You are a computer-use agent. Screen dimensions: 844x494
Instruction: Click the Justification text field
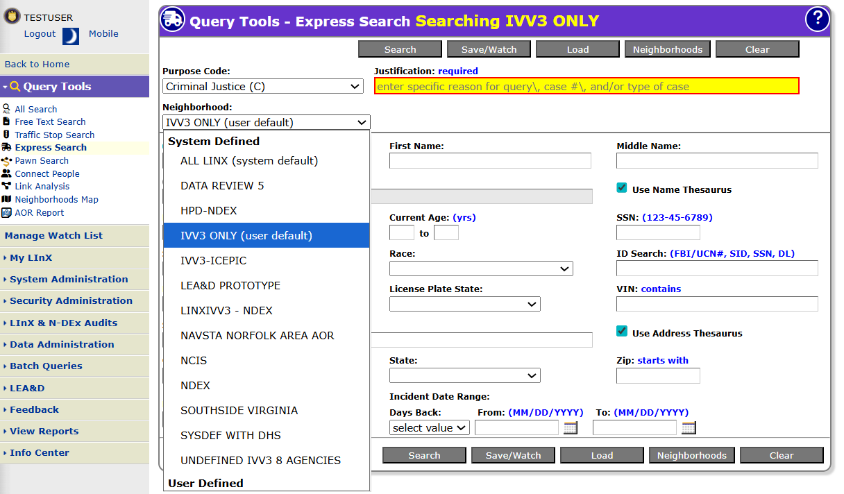tap(586, 87)
